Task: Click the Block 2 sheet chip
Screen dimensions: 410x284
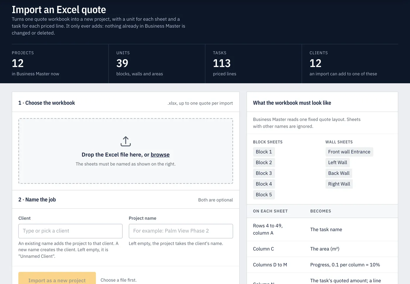Action: (x=264, y=162)
